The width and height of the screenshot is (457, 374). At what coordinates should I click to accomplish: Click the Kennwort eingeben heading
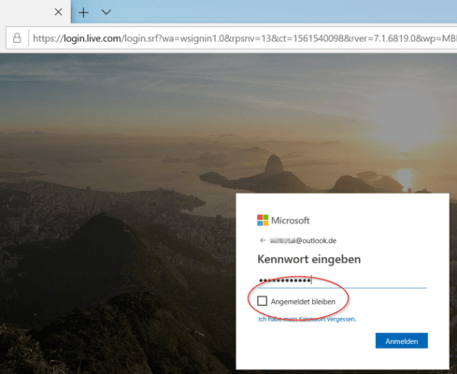click(x=309, y=259)
